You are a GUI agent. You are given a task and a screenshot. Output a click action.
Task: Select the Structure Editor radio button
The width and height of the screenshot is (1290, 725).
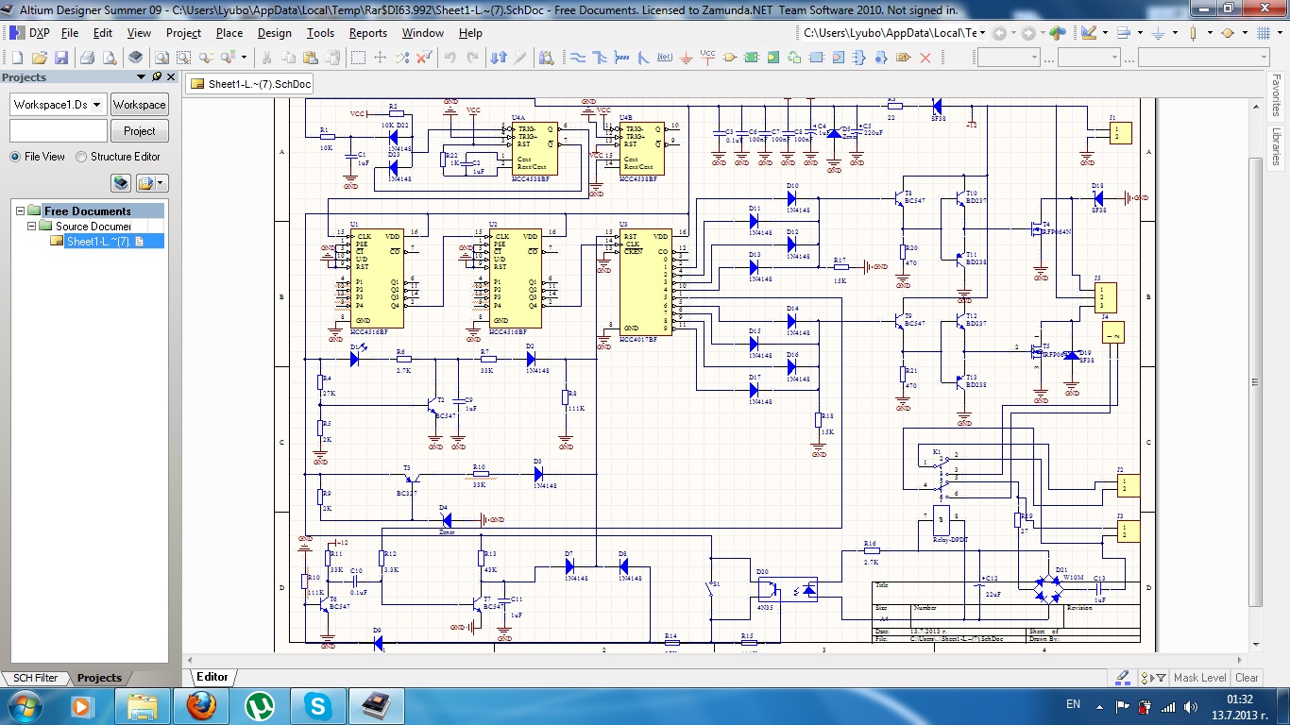coord(81,157)
